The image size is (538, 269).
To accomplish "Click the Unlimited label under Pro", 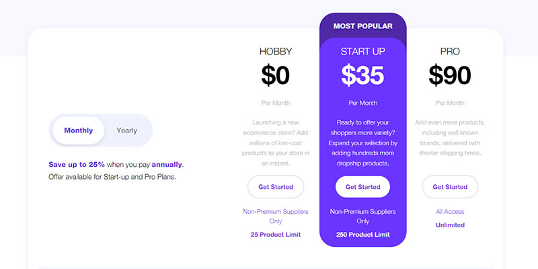I will click(450, 225).
